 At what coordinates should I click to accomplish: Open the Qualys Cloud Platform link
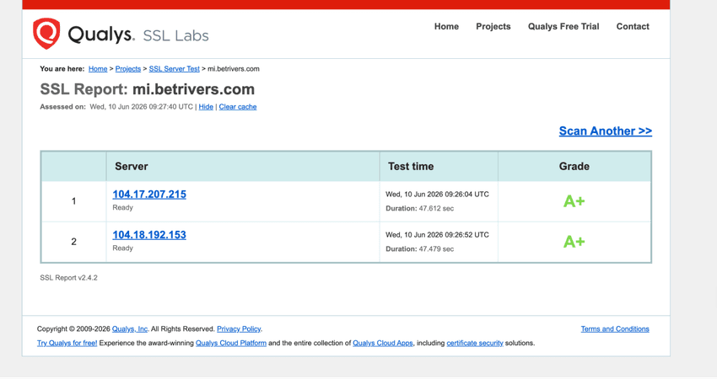point(231,344)
